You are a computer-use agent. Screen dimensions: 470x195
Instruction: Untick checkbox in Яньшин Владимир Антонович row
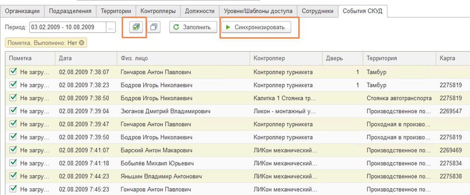(x=13, y=176)
